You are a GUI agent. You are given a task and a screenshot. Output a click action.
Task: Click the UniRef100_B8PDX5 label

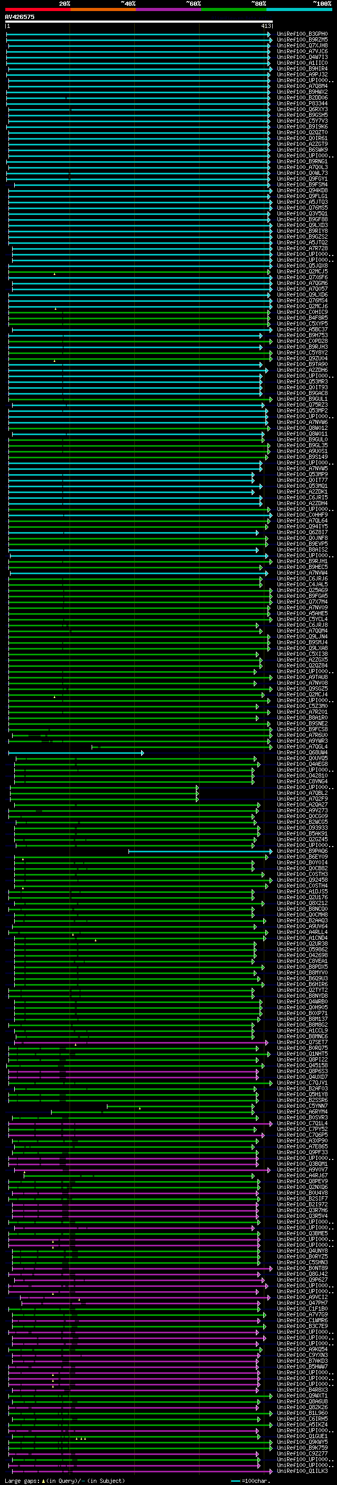coord(302,967)
